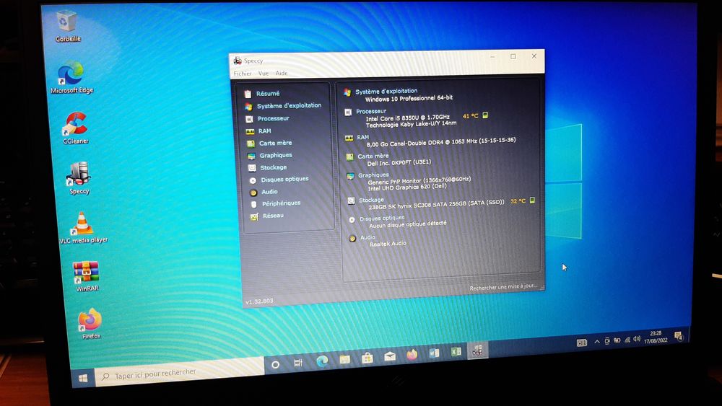Select Périphériques in the sidebar
This screenshot has height=406, width=722.
(x=281, y=203)
